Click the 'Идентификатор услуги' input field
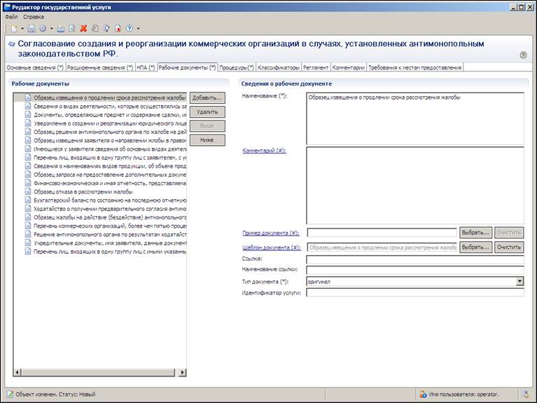This screenshot has height=403, width=537. tap(415, 292)
